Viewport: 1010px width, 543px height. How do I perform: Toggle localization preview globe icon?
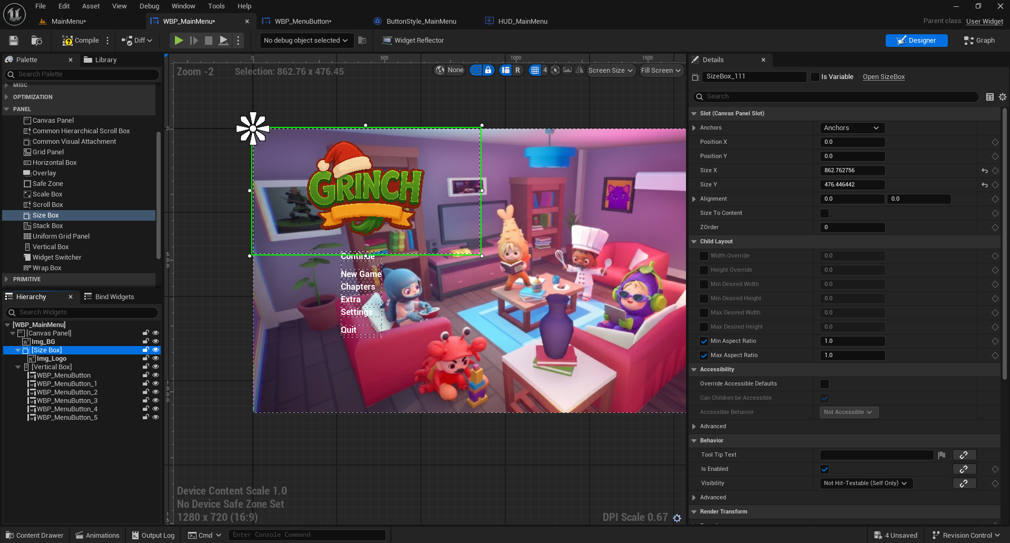click(x=440, y=70)
